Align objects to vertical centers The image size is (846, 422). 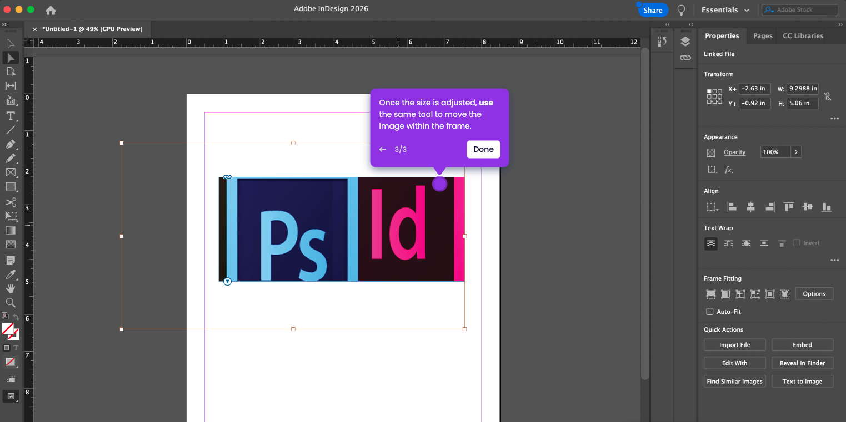808,207
